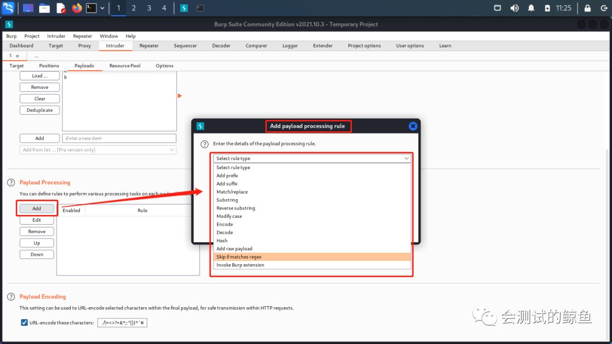Launch the text editor panel icon
The width and height of the screenshot is (612, 344).
pos(61,8)
